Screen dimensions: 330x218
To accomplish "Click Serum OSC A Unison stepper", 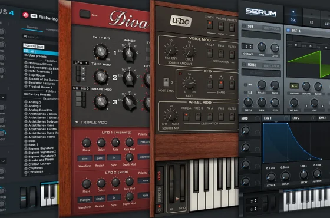I will (x=294, y=86).
